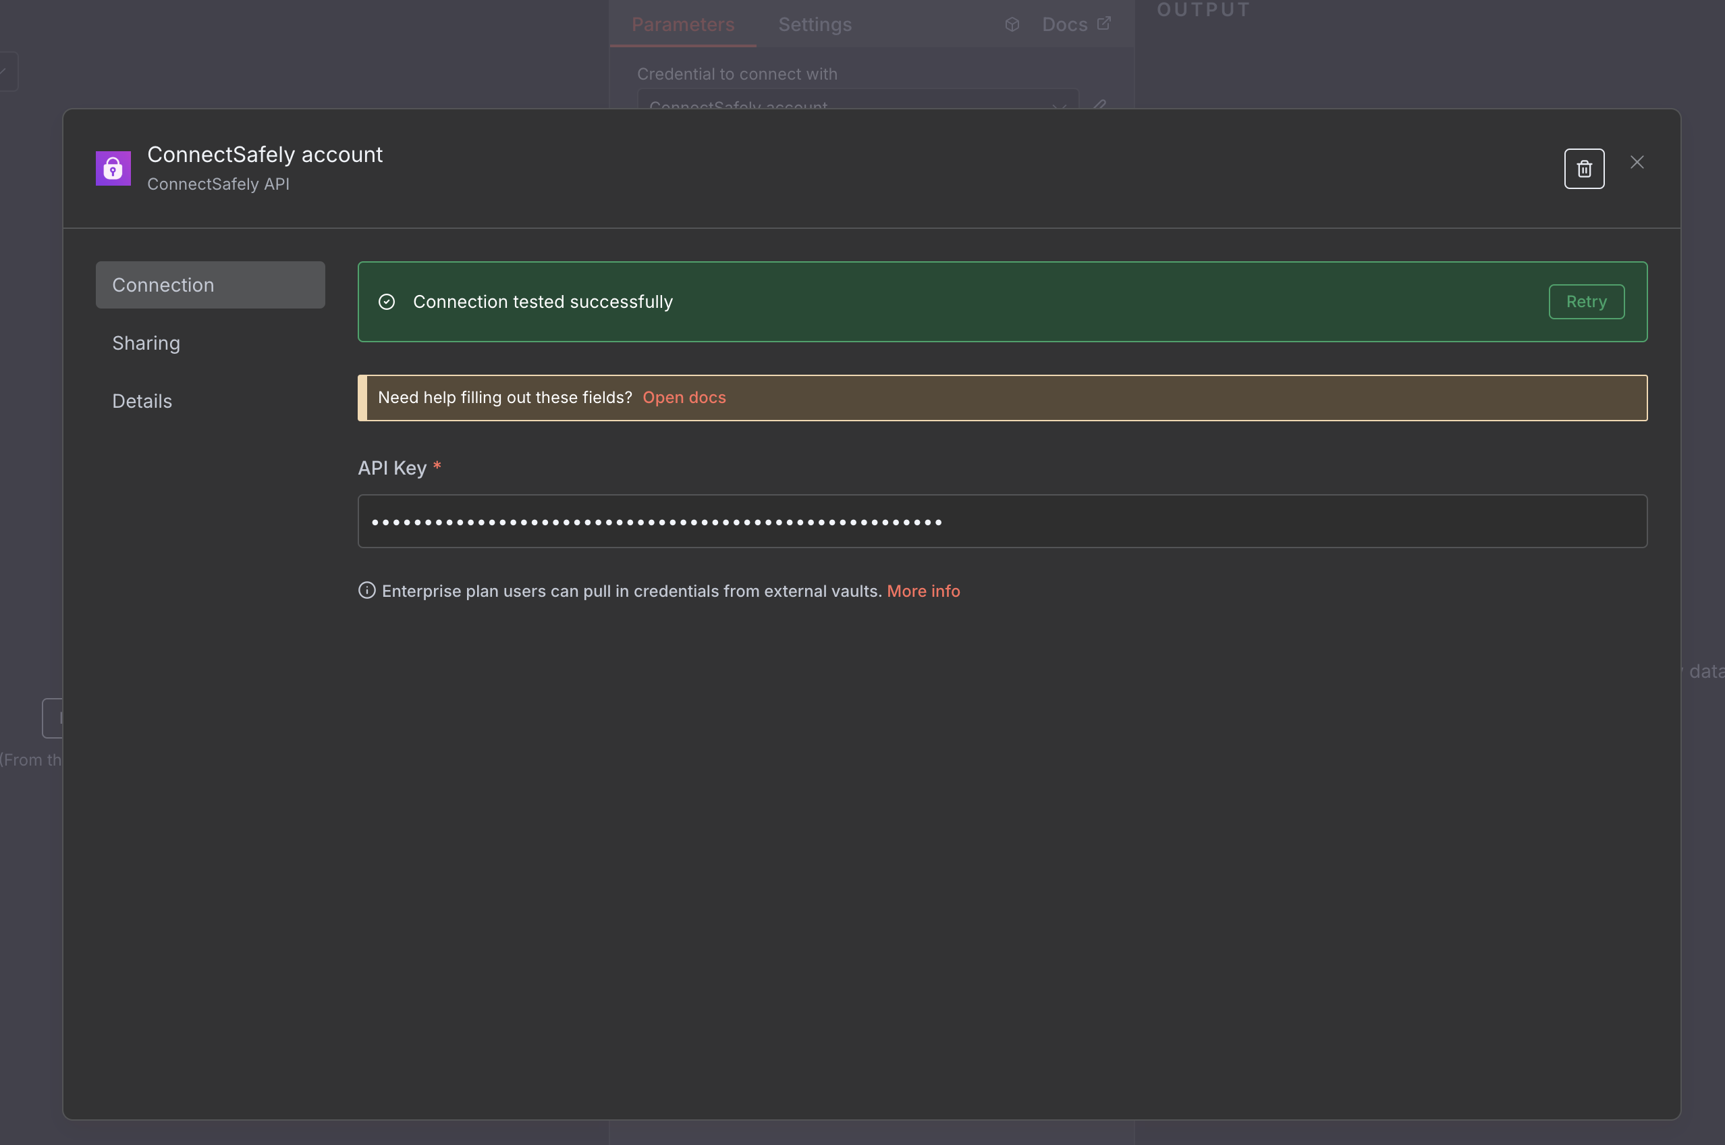Close the ConnectSafely account dialog
This screenshot has height=1145, width=1725.
pos(1637,162)
